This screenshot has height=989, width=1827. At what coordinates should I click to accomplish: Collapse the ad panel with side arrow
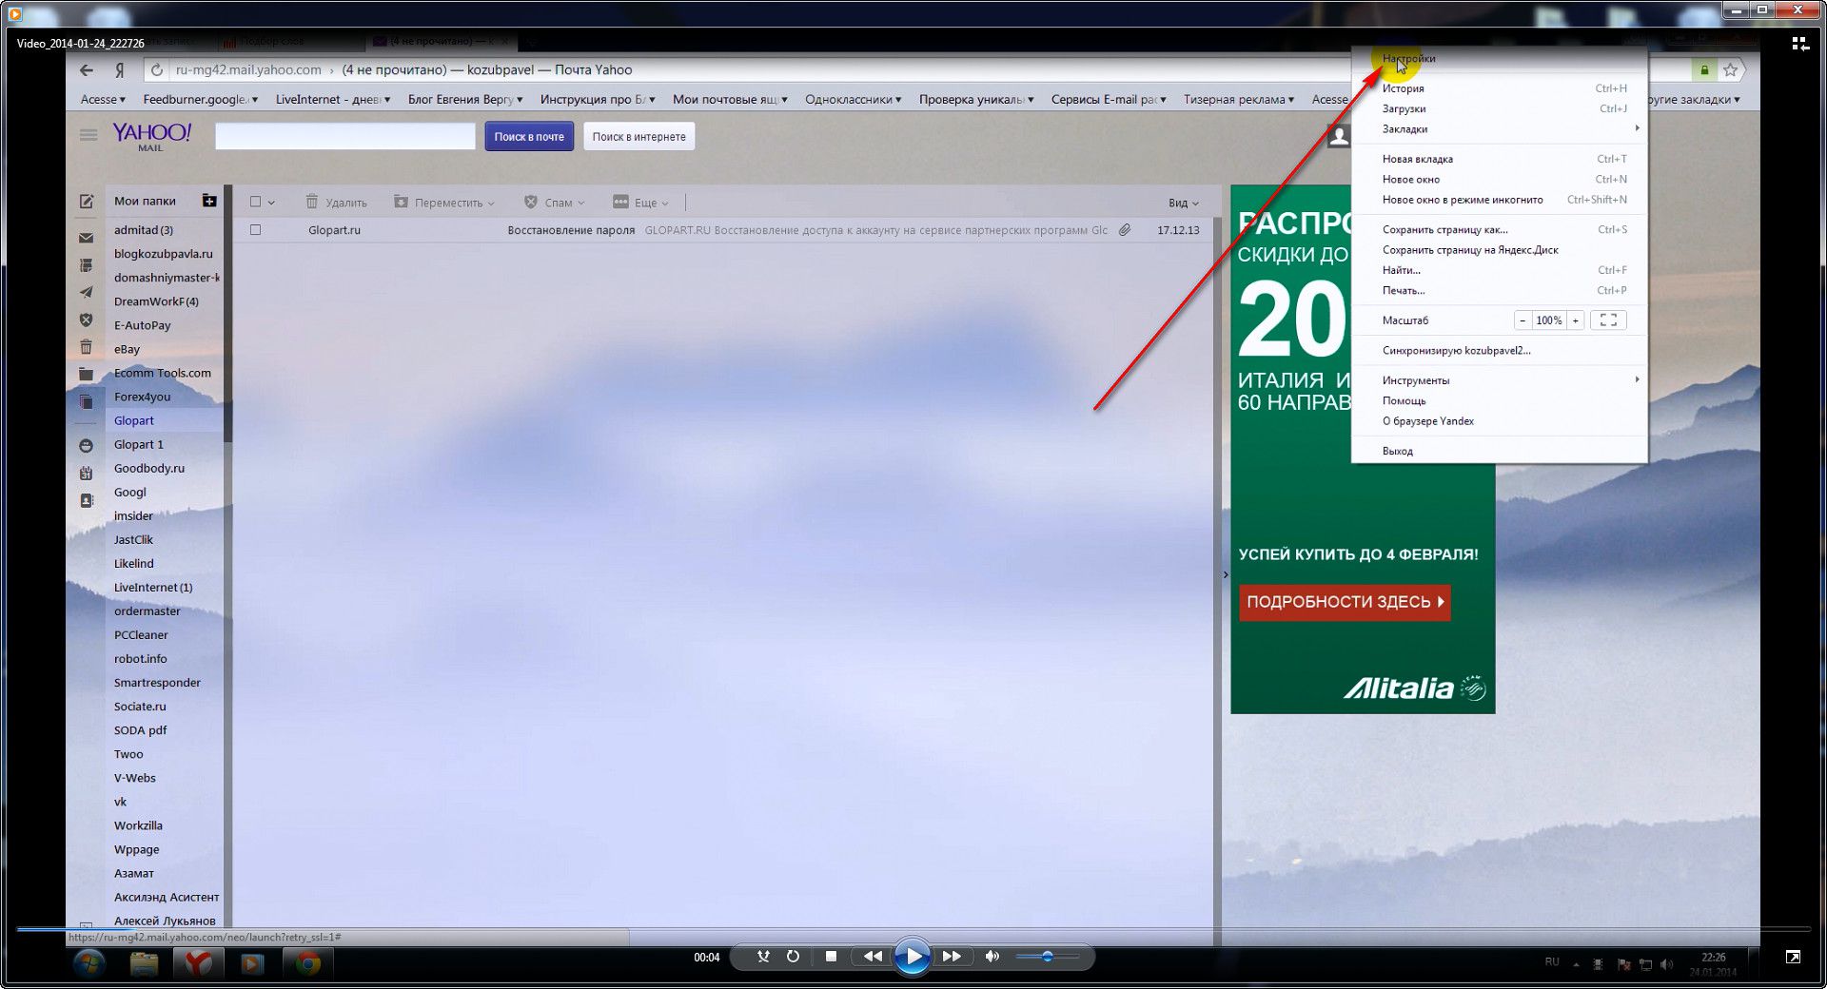coord(1225,574)
